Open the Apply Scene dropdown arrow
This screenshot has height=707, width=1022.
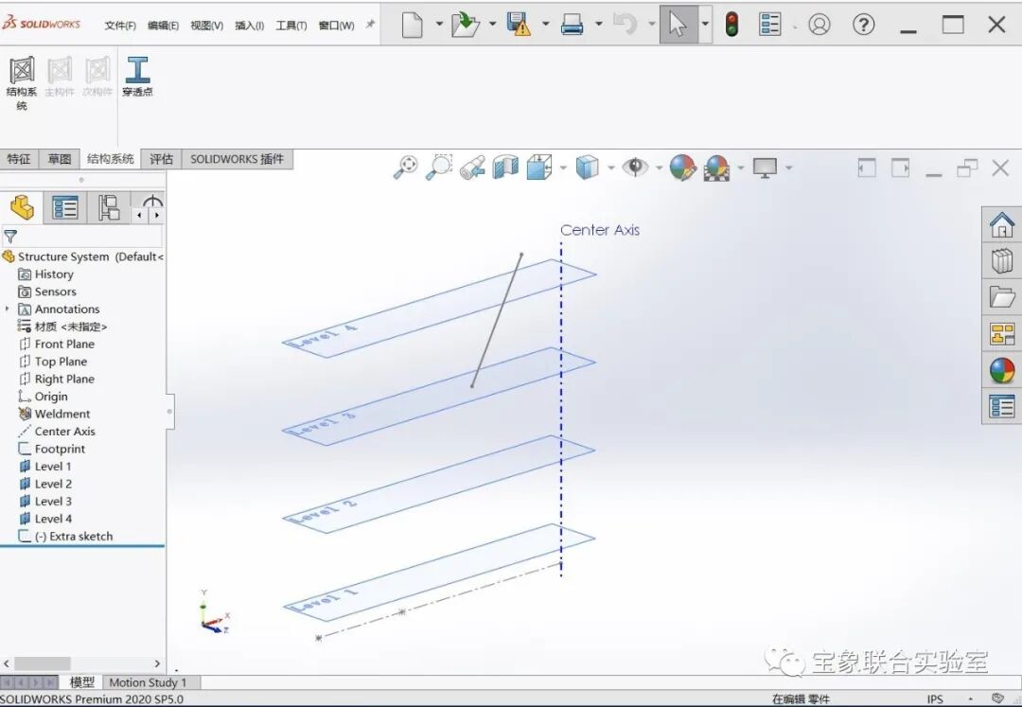[740, 168]
